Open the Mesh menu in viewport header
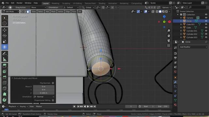The width and height of the screenshot is (209, 117). [53, 12]
